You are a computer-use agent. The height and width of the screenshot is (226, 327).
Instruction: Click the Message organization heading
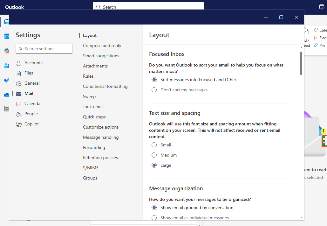pyautogui.click(x=176, y=189)
